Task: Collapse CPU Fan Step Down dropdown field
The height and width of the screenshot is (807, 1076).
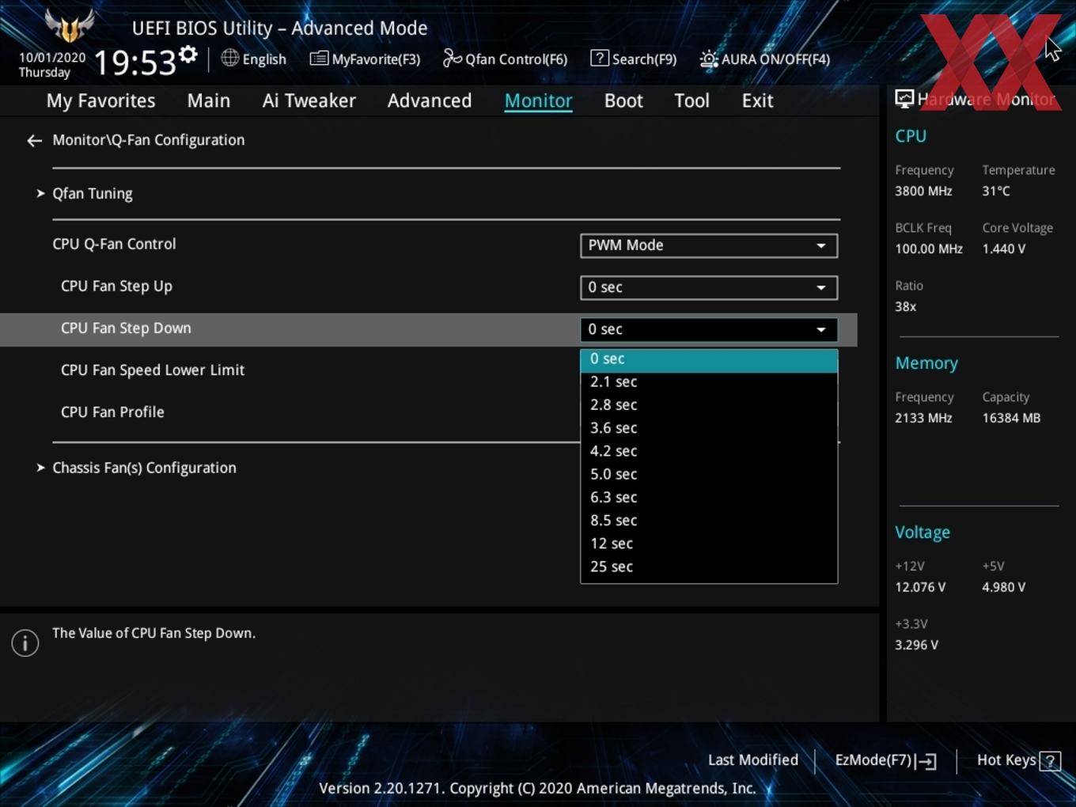Action: click(709, 329)
